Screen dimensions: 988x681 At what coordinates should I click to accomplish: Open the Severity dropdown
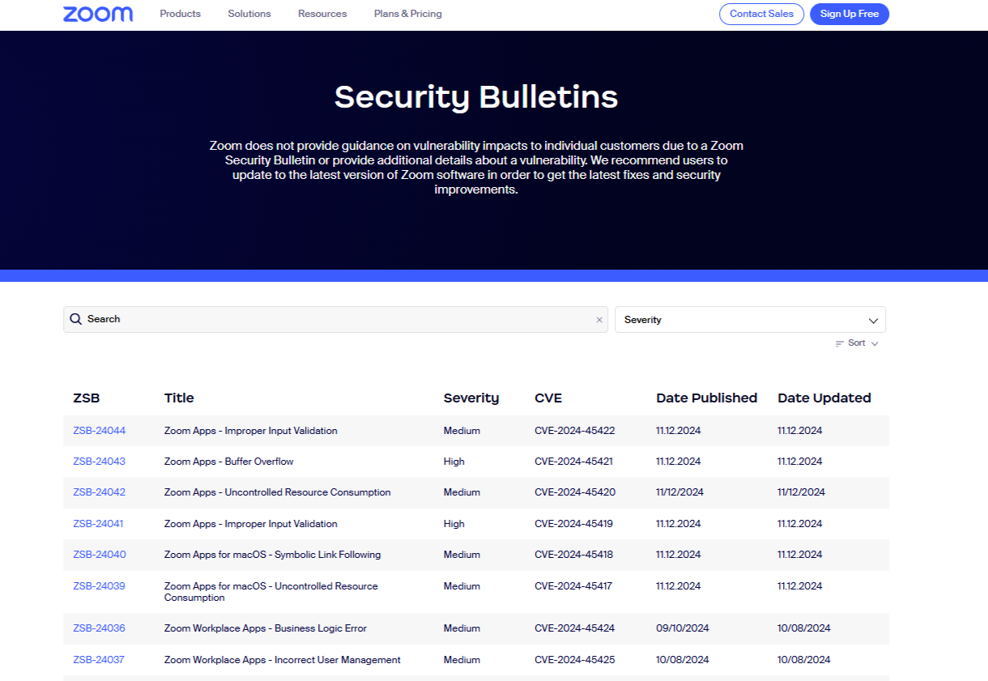click(x=750, y=319)
